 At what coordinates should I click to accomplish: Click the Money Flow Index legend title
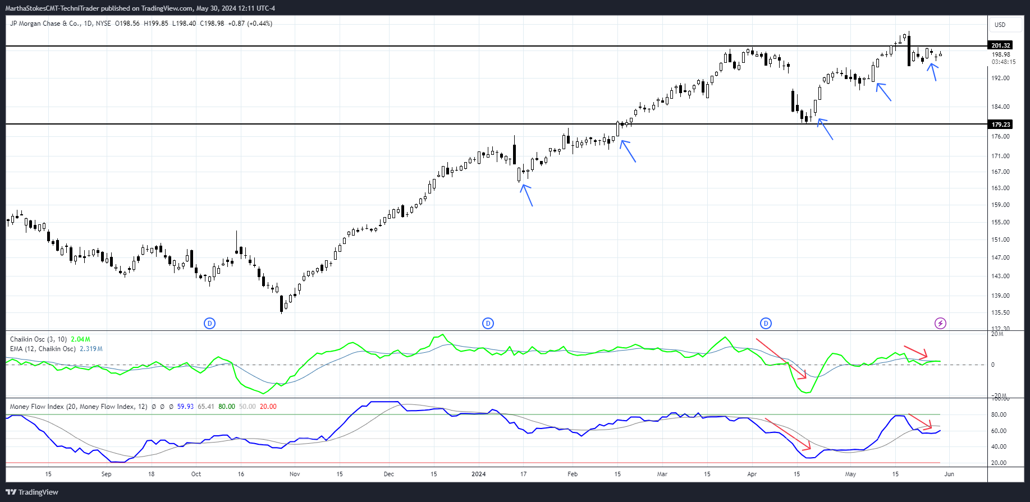[x=79, y=407]
